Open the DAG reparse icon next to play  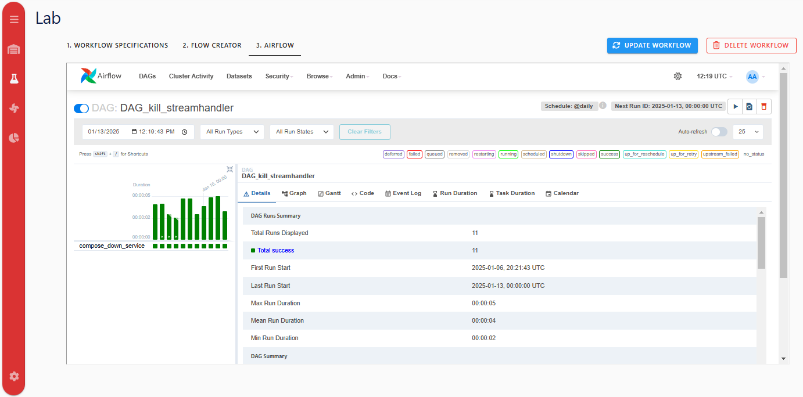click(x=750, y=106)
